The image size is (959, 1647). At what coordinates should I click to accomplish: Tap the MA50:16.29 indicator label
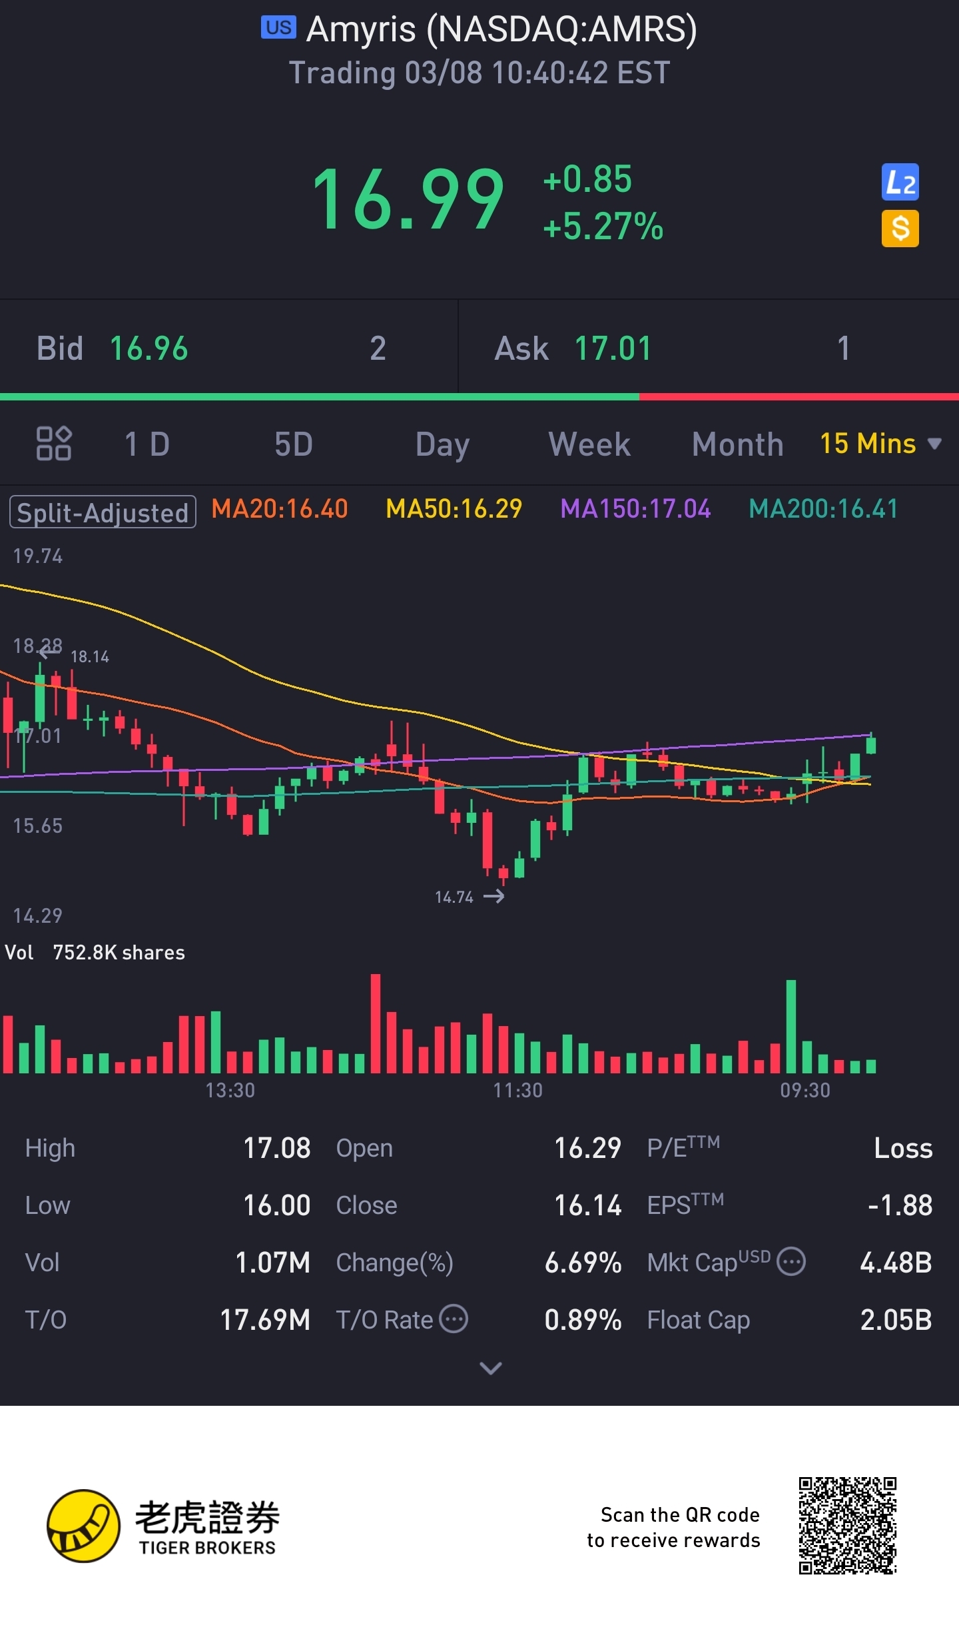coord(454,509)
